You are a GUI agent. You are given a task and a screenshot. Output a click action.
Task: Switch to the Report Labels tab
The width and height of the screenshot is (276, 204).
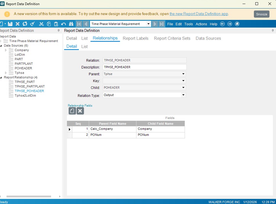(x=135, y=38)
